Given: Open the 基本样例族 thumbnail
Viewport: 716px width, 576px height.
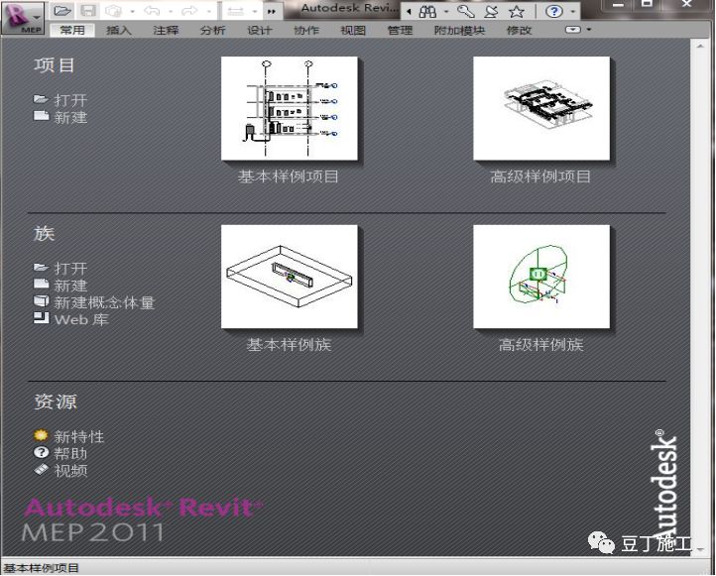Looking at the screenshot, I should [x=289, y=277].
